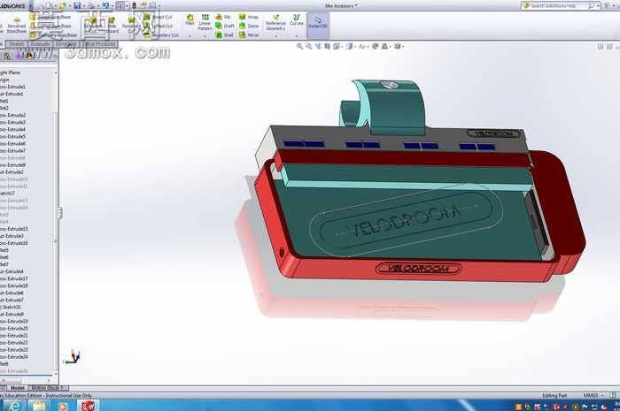Viewport: 620px width, 411px height.
Task: Open the Save button dropdown arrow
Action: point(83,6)
